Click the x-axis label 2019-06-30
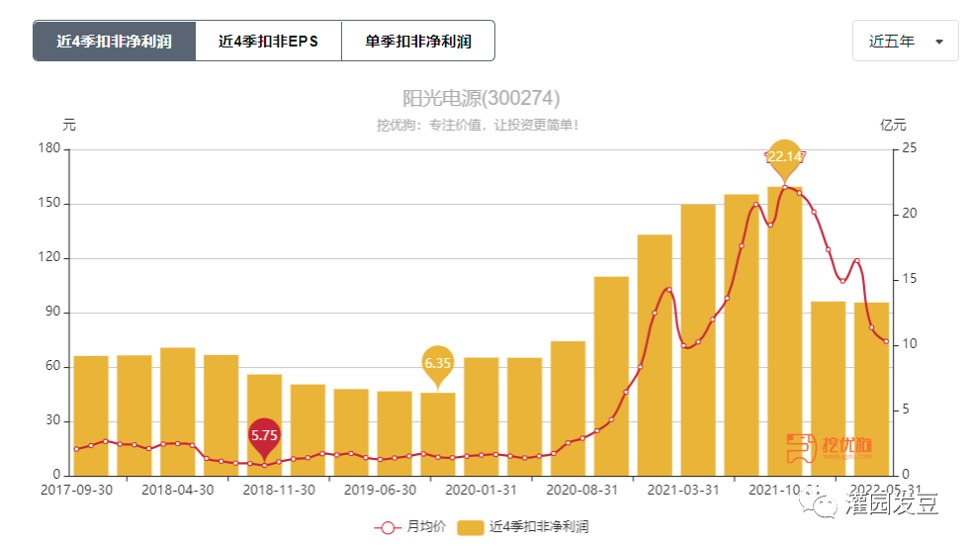This screenshot has width=970, height=546. pos(380,490)
